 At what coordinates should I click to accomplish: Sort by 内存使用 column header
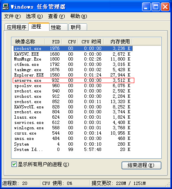(x=118, y=41)
